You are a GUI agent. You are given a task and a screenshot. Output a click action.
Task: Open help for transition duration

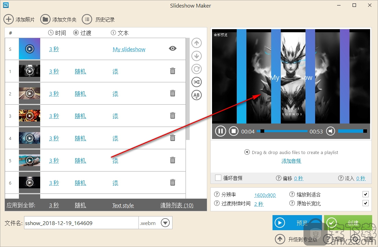point(217,203)
